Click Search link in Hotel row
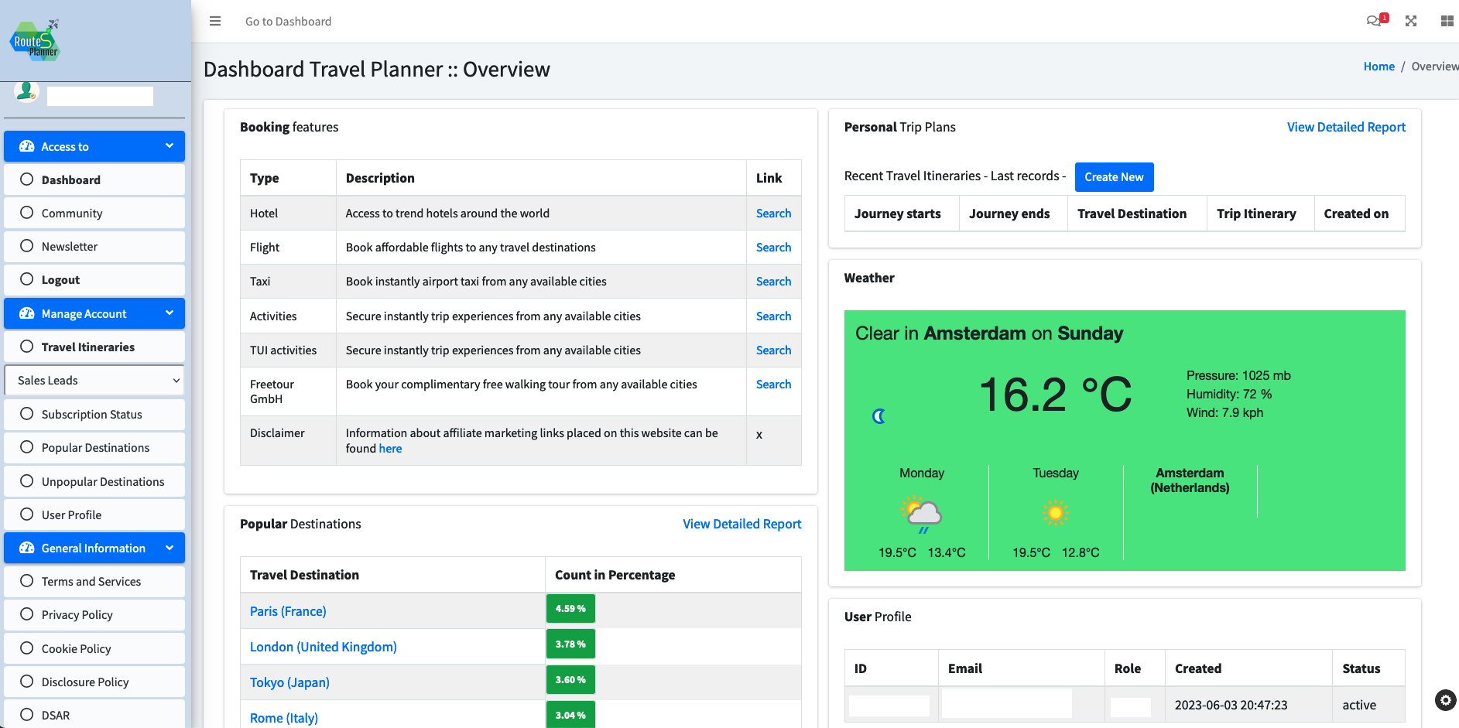Viewport: 1459px width, 728px height. (773, 213)
